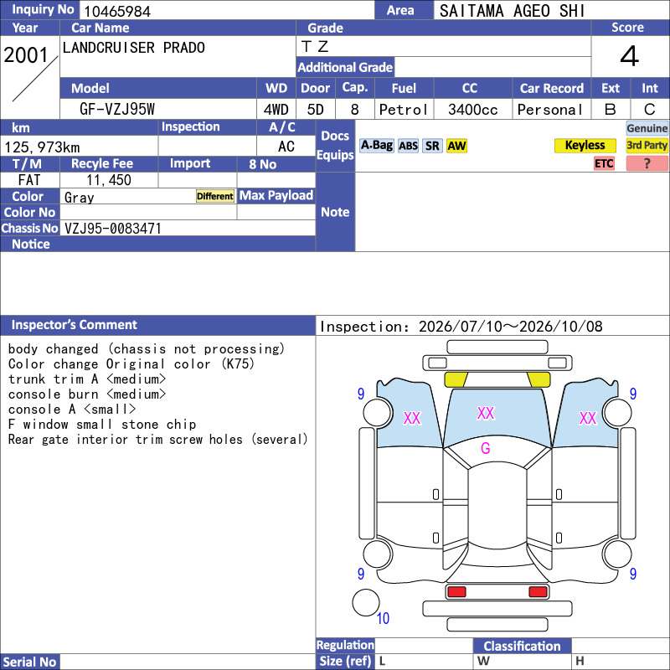Click the Score value 4
Image resolution: width=670 pixels, height=670 pixels.
coord(630,56)
